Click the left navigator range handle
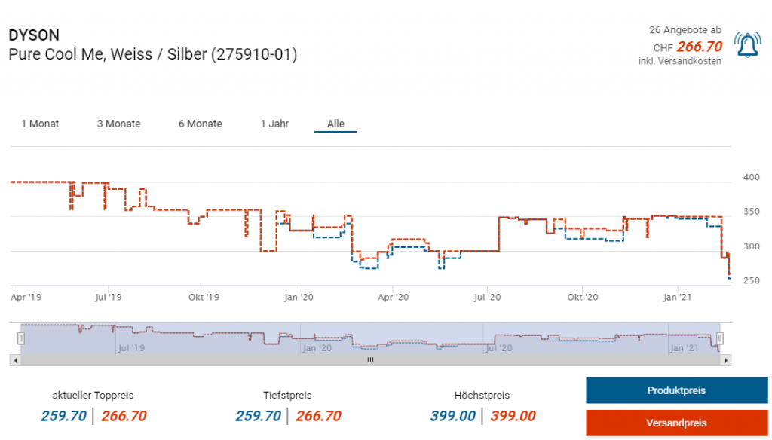Image resolution: width=772 pixels, height=440 pixels. 22,338
